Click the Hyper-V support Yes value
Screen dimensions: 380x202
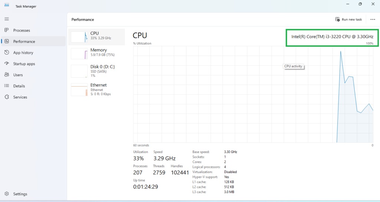coord(227,177)
